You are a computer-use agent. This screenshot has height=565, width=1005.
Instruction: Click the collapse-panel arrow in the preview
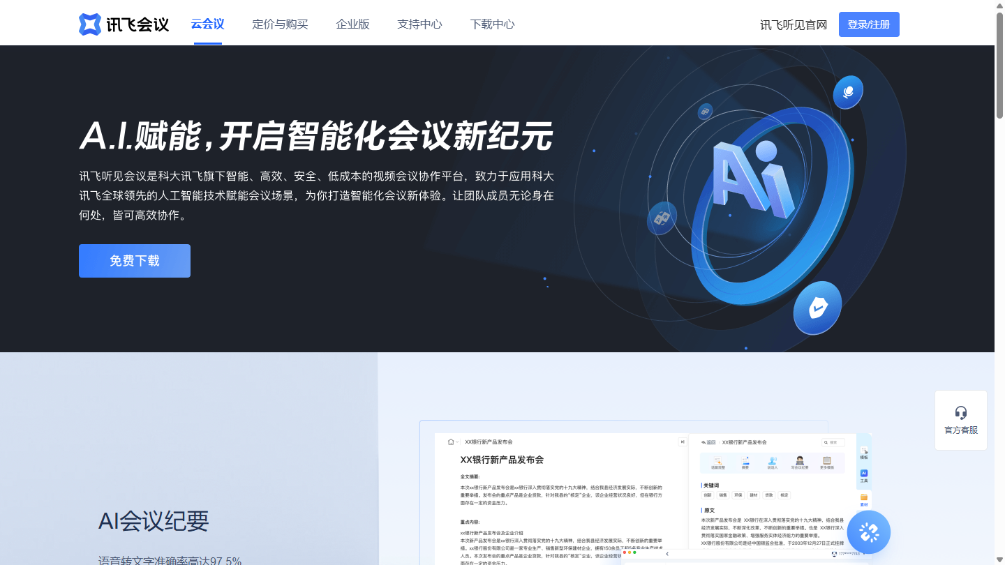[682, 442]
